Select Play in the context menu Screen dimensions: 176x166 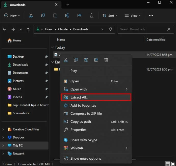point(96,71)
